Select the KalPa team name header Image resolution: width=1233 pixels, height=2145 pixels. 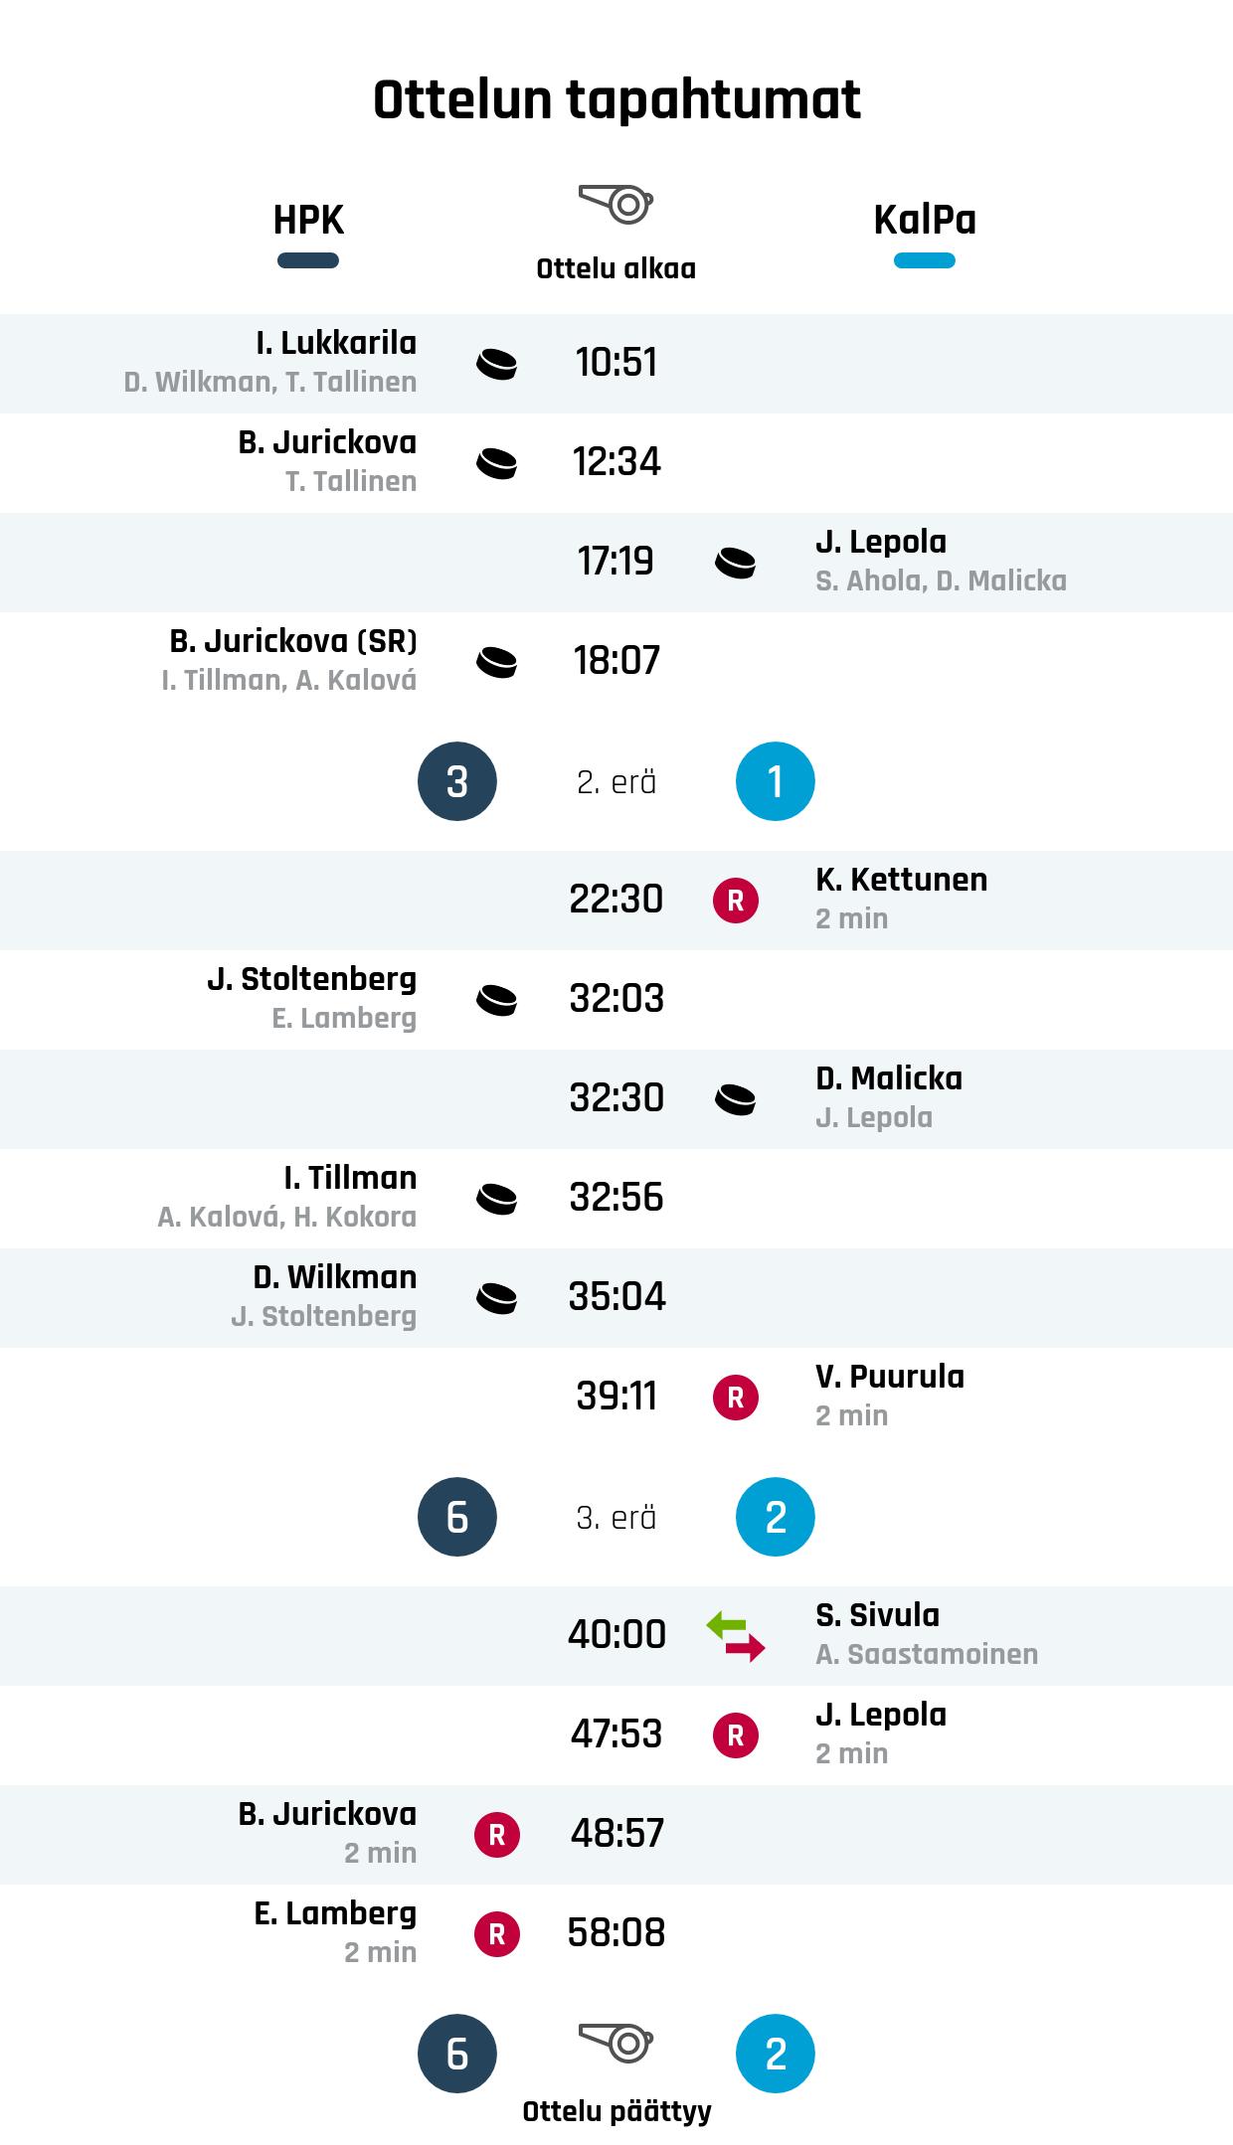click(925, 220)
